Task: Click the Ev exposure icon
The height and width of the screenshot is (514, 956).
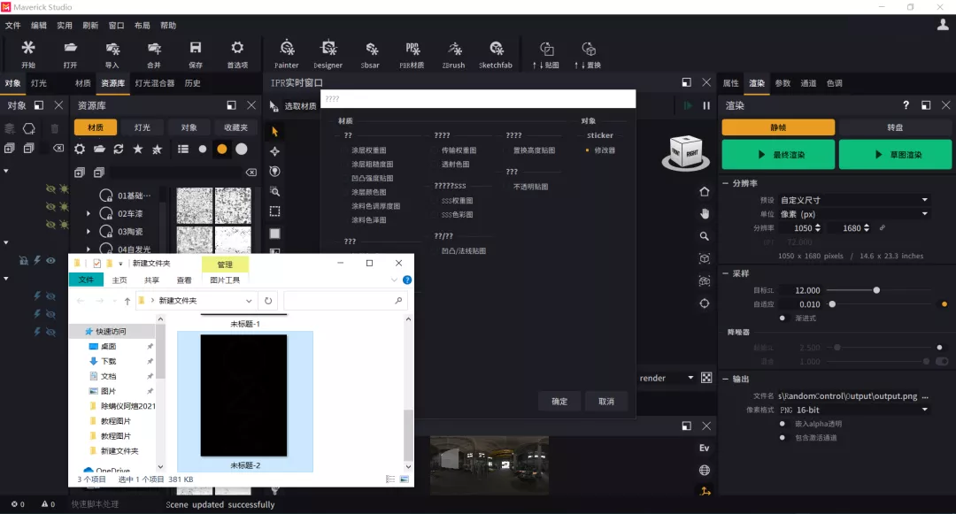Action: pyautogui.click(x=705, y=448)
